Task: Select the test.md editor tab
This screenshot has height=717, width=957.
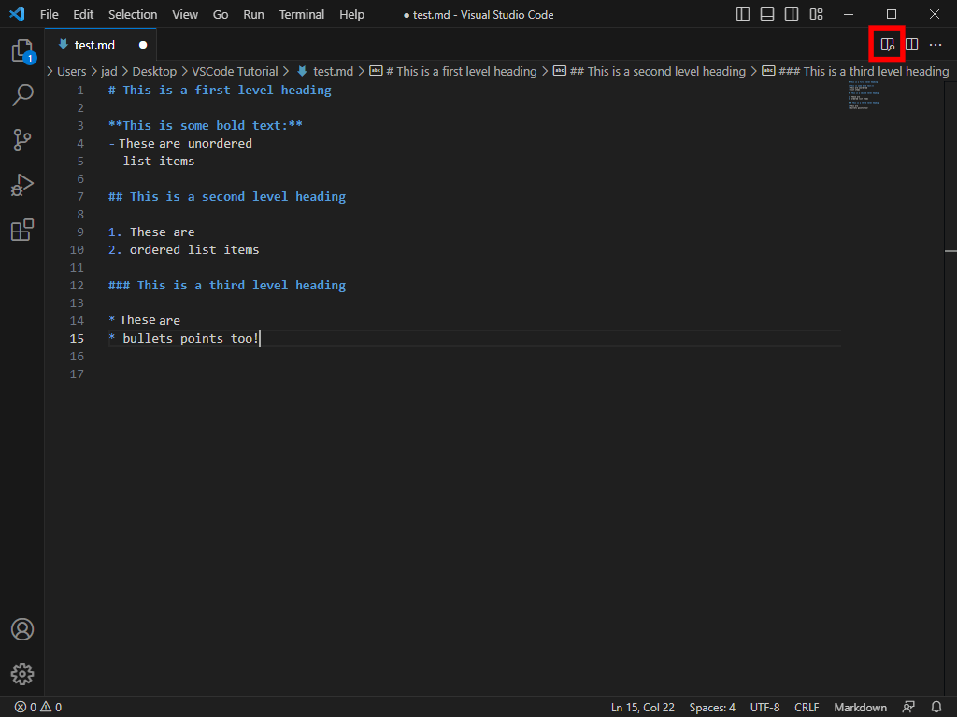Action: coord(93,44)
